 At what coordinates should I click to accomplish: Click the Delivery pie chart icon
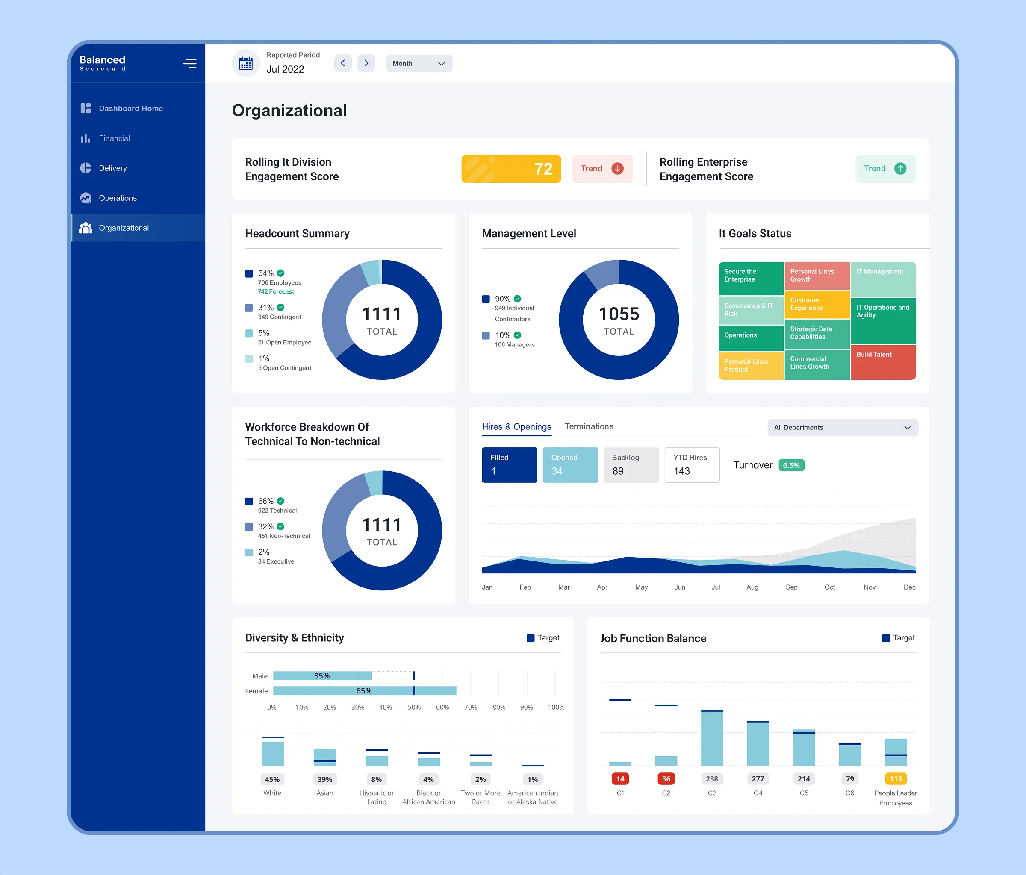click(85, 168)
